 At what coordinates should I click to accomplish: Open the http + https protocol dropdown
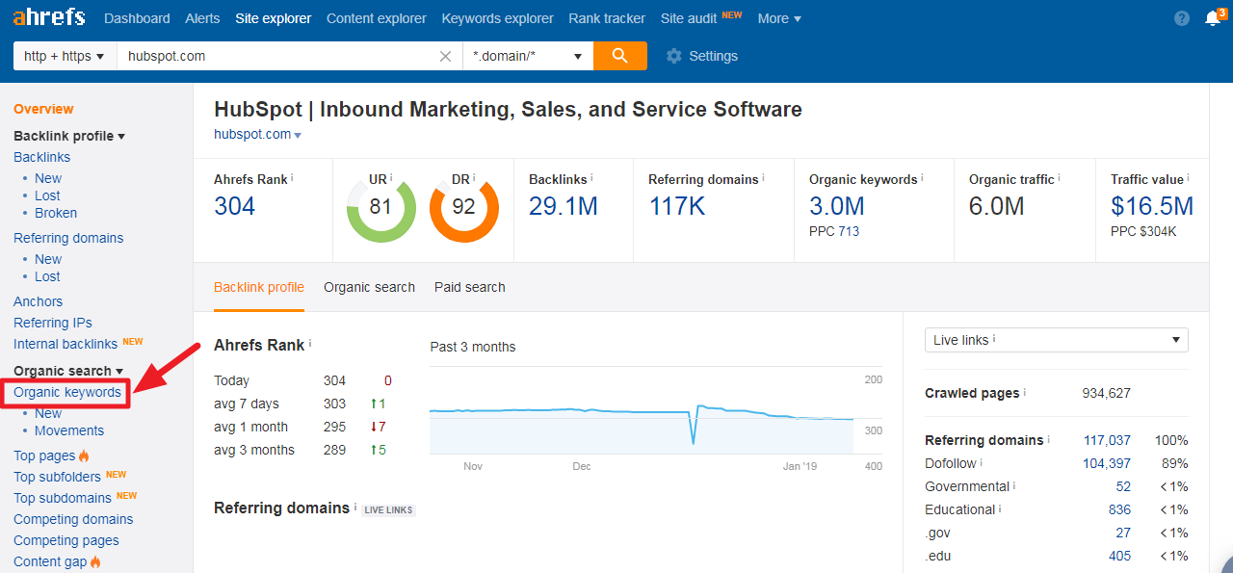65,56
